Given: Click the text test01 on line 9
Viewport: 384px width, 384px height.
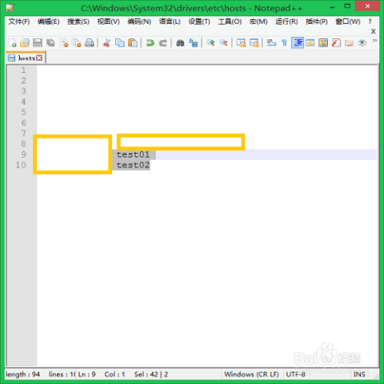Looking at the screenshot, I should pyautogui.click(x=133, y=154).
